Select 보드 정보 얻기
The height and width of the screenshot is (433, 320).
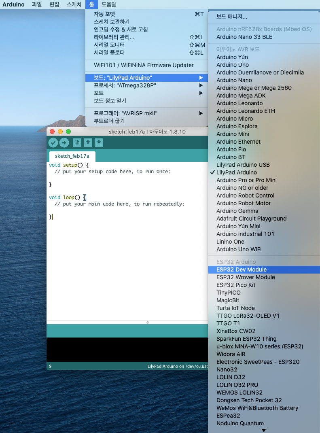(146, 101)
